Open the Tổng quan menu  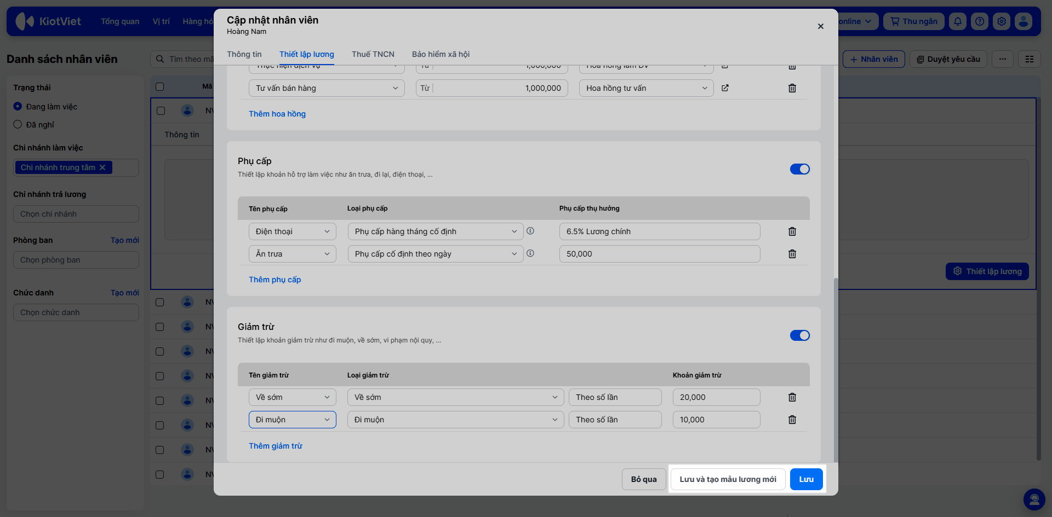click(x=120, y=21)
